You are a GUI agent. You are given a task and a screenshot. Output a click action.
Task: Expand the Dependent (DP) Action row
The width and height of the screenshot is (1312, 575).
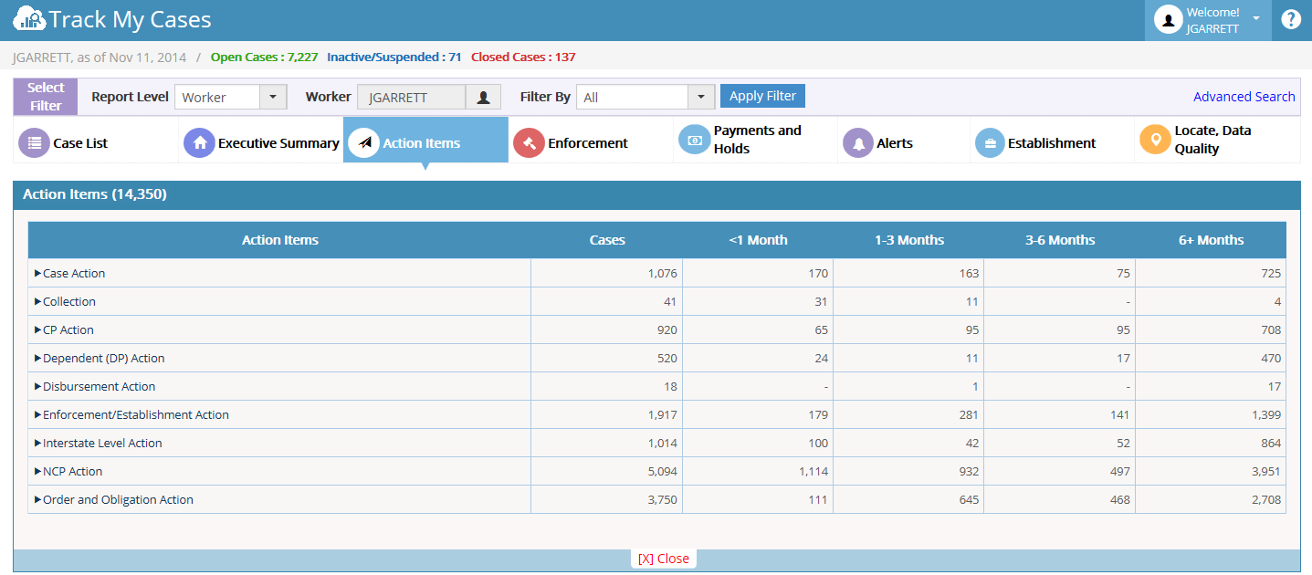pyautogui.click(x=38, y=358)
